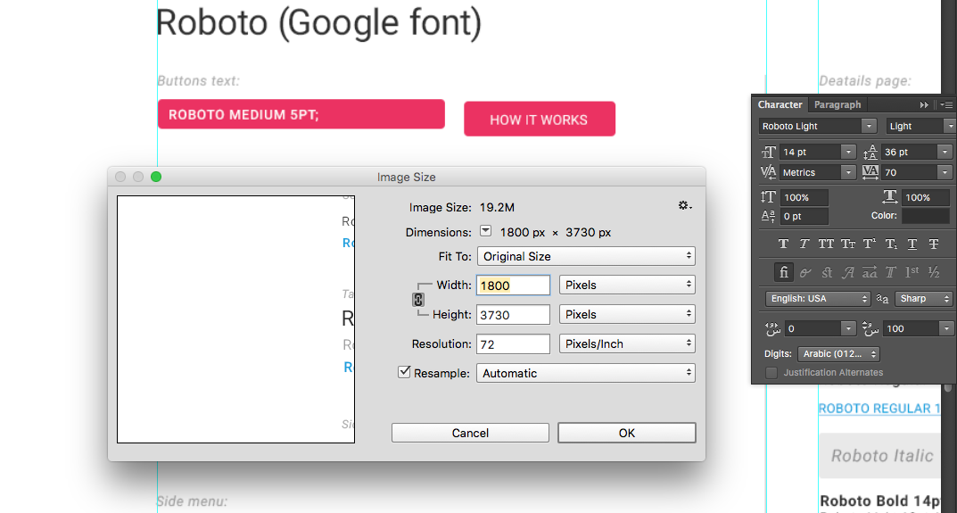Open Height units dropdown
Image resolution: width=957 pixels, height=513 pixels.
click(627, 315)
